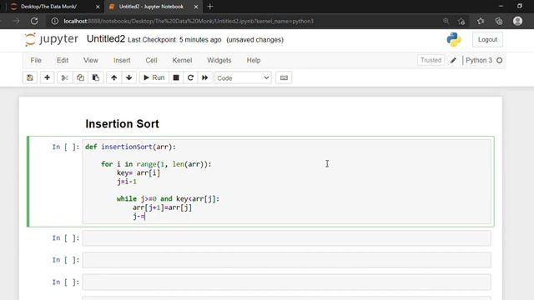
Task: Open a new browser tab
Action: (210, 7)
